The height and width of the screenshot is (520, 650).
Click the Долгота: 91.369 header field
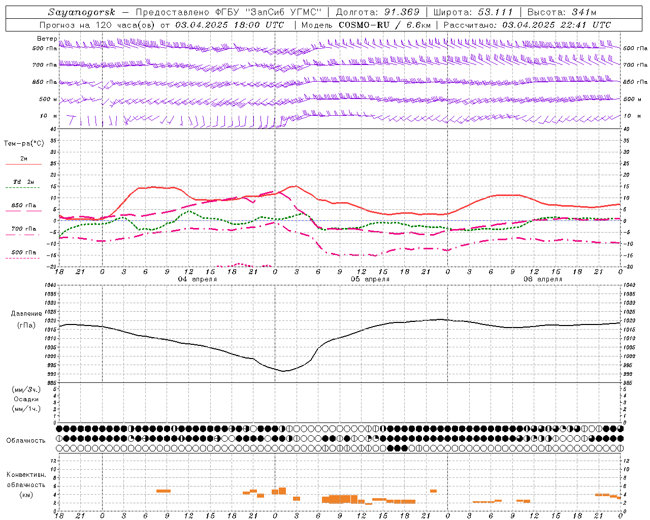tap(378, 12)
